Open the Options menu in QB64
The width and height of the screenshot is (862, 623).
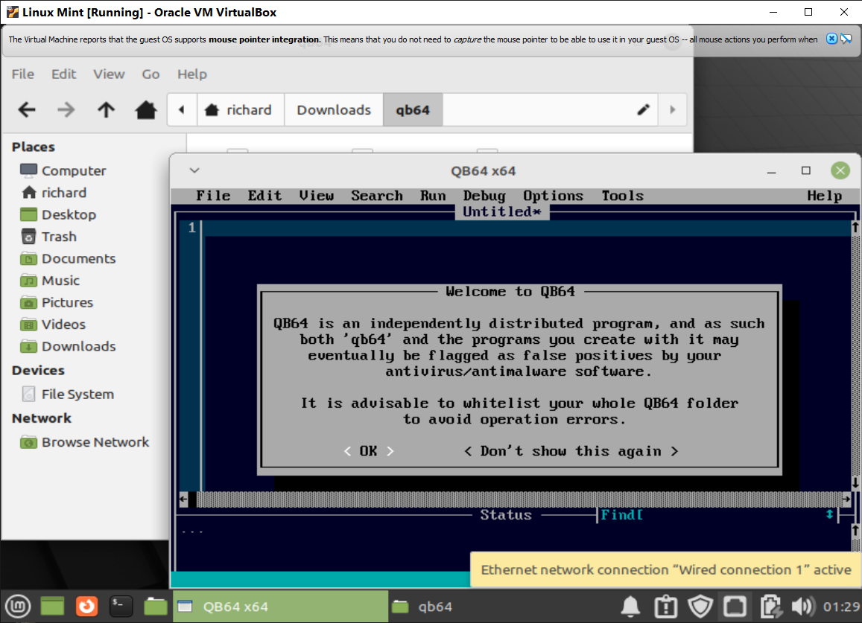point(553,196)
